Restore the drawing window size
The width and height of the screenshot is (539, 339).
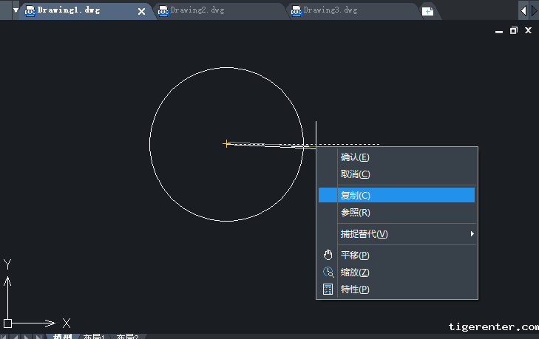point(514,30)
